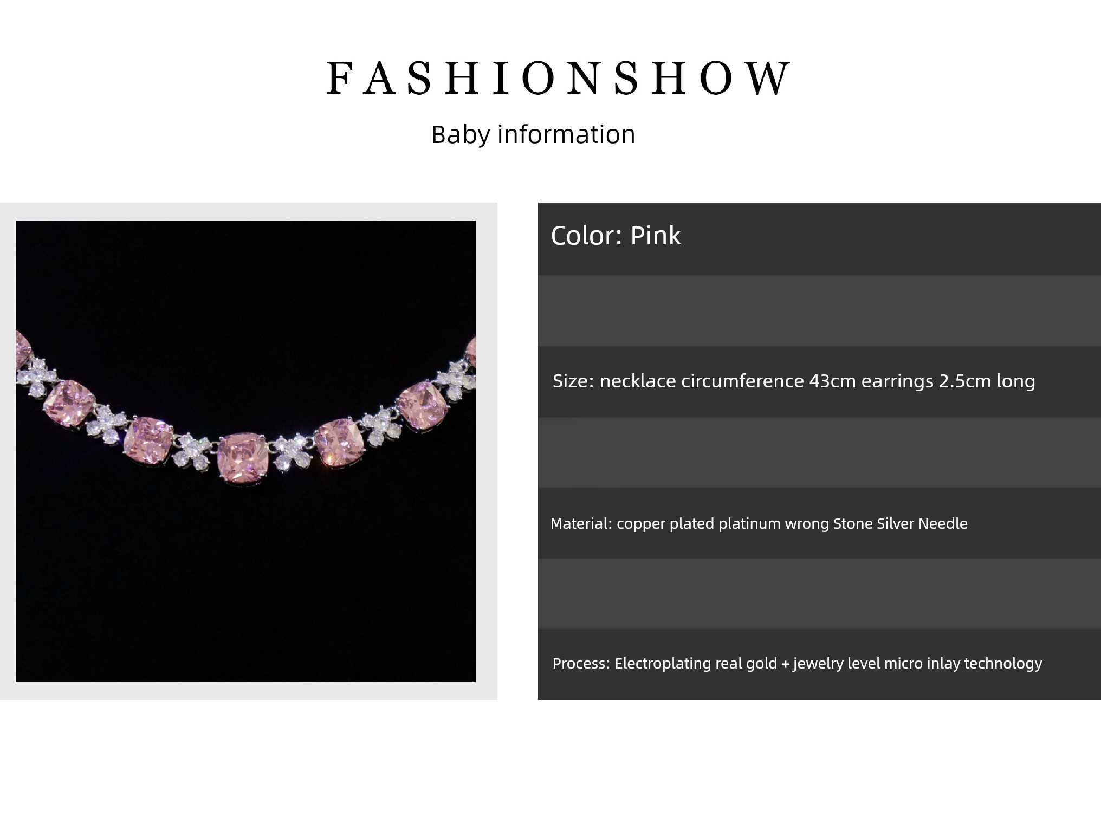Viewport: 1101px width, 817px height.
Task: Click the Material: copper plated platinum row
Action: click(819, 523)
